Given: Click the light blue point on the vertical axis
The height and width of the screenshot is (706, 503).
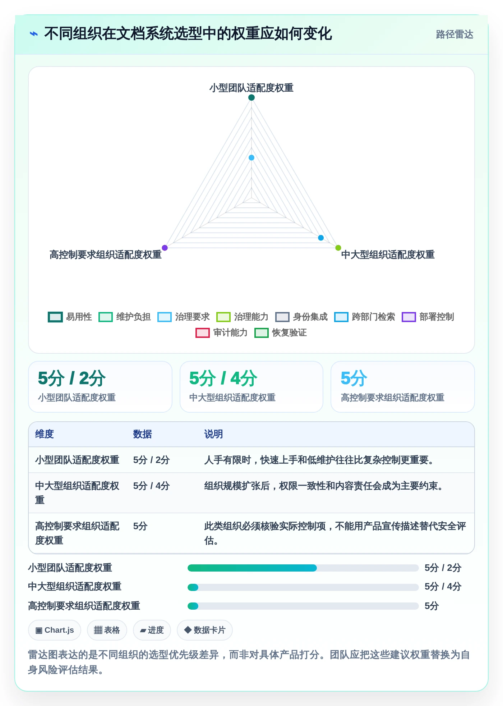Looking at the screenshot, I should tap(251, 157).
